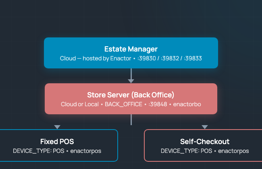Click the connector line below Estate Manager
This screenshot has height=169, width=262.
pos(131,73)
